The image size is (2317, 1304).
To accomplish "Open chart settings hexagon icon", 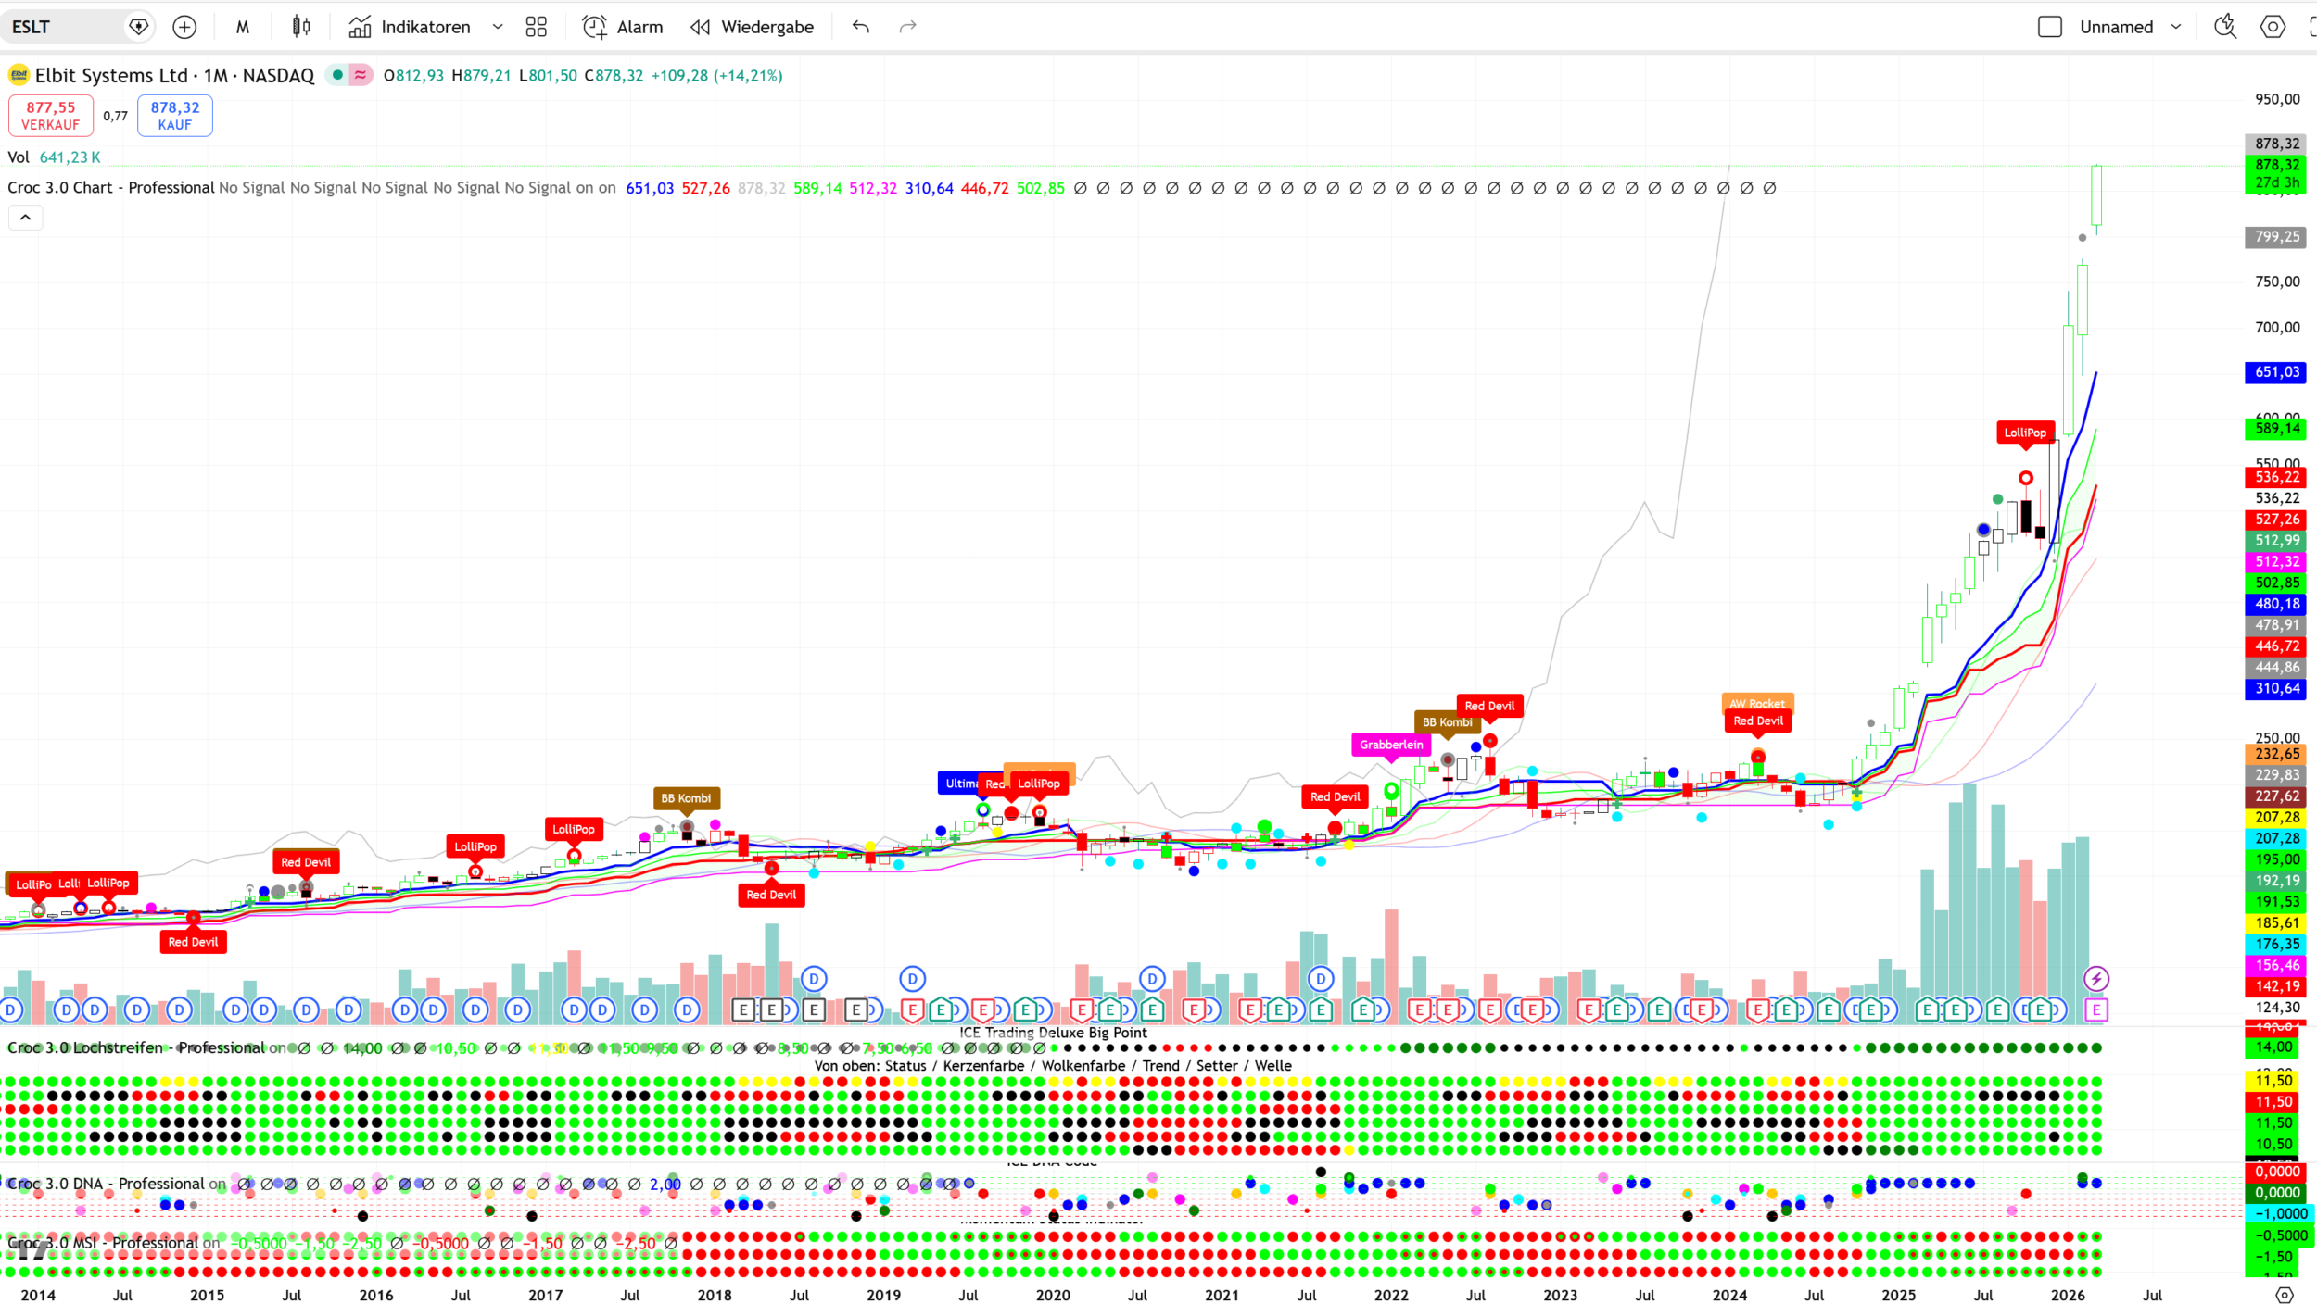I will (2273, 27).
